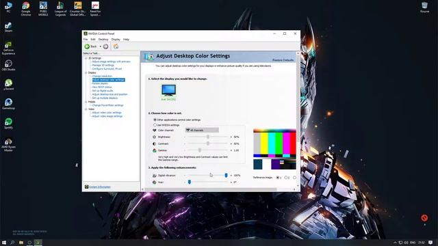Open uTorrent desktop shortcut
The height and width of the screenshot is (246, 438).
8,85
